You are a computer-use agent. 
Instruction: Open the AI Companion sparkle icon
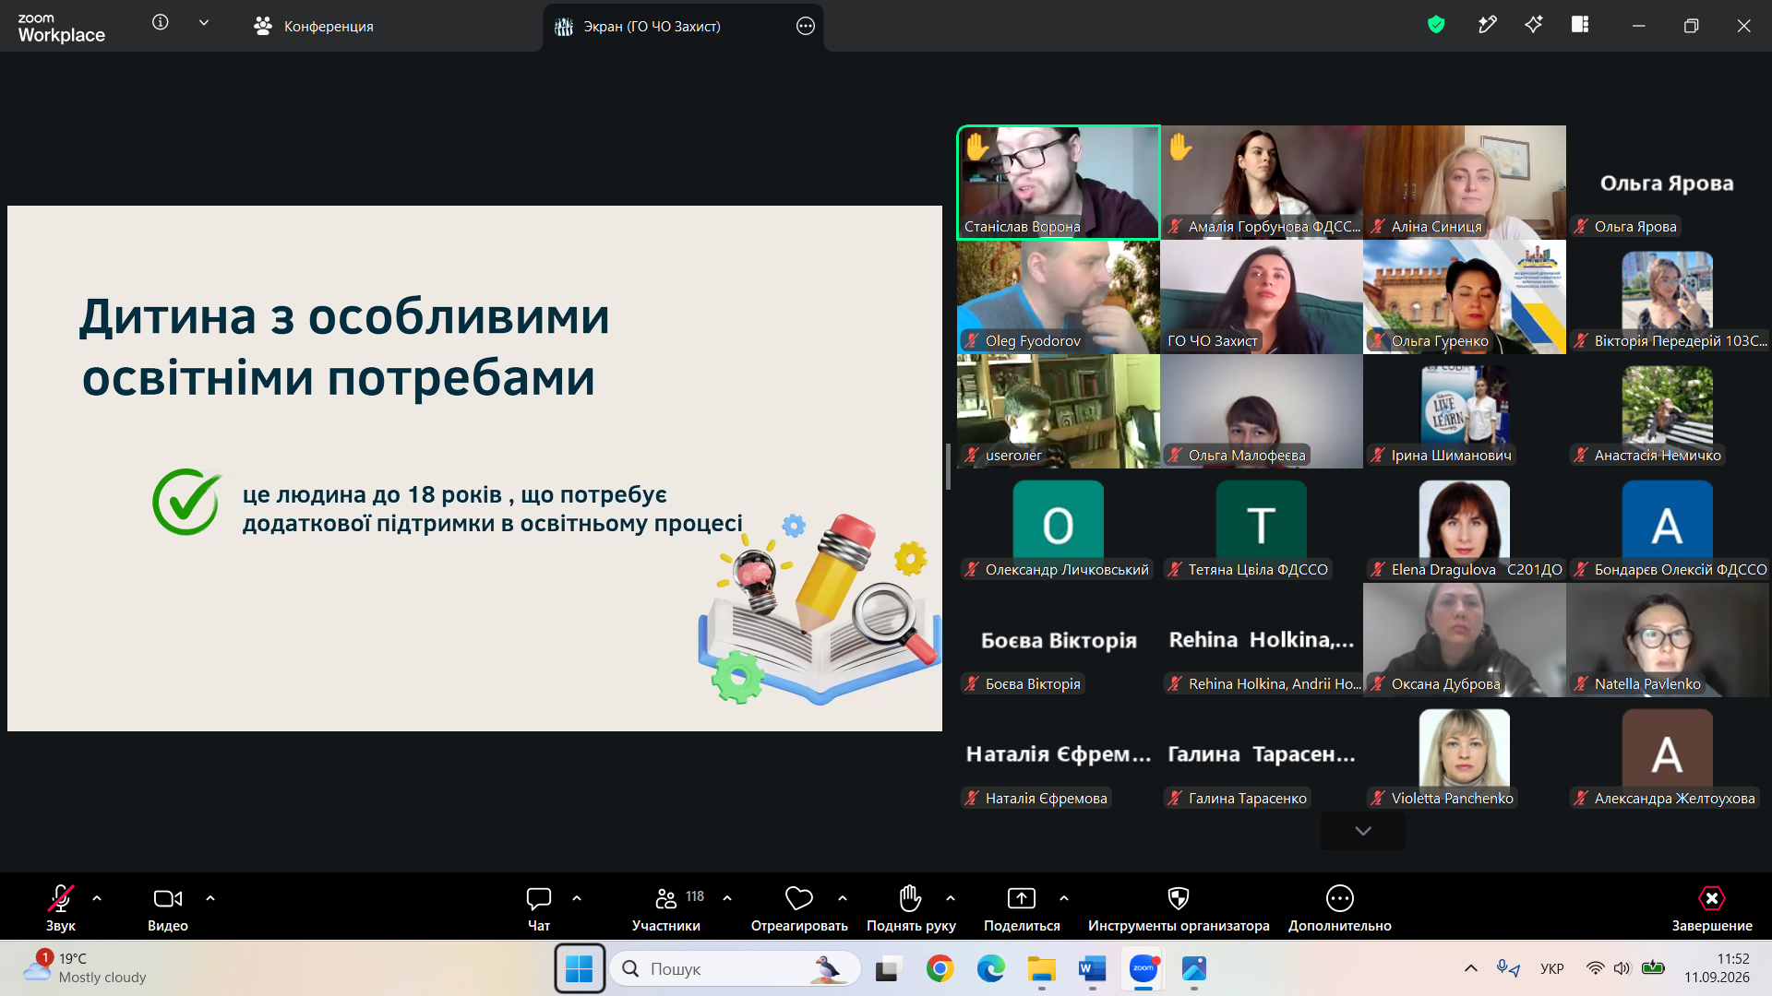coord(1534,25)
